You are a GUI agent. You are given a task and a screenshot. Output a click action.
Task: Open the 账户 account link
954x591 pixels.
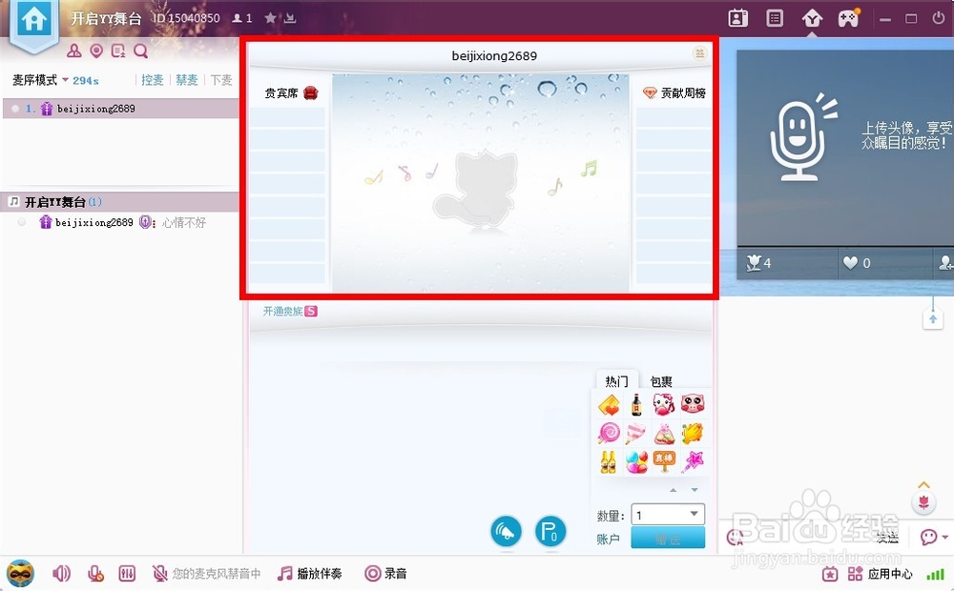tap(608, 539)
